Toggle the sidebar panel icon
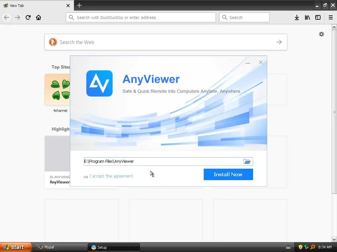Viewport: 337px width, 252px height. pyautogui.click(x=318, y=17)
